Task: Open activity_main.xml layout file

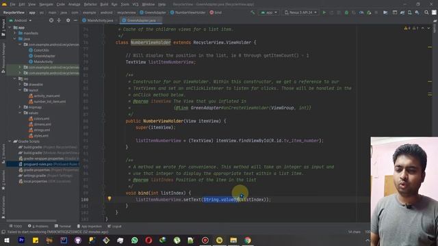Action: pos(44,96)
